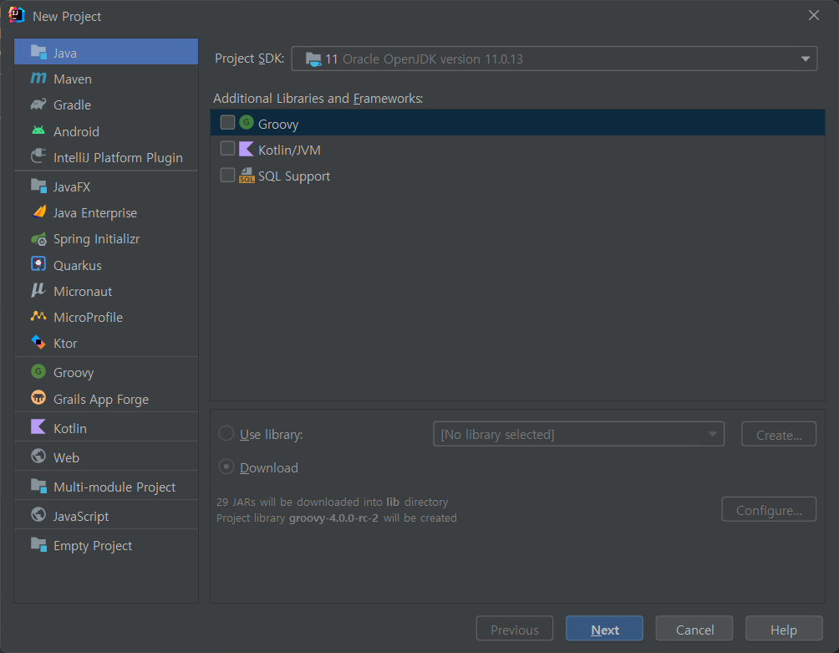Click the Kotlin/JVM label text
The height and width of the screenshot is (653, 839).
click(289, 150)
